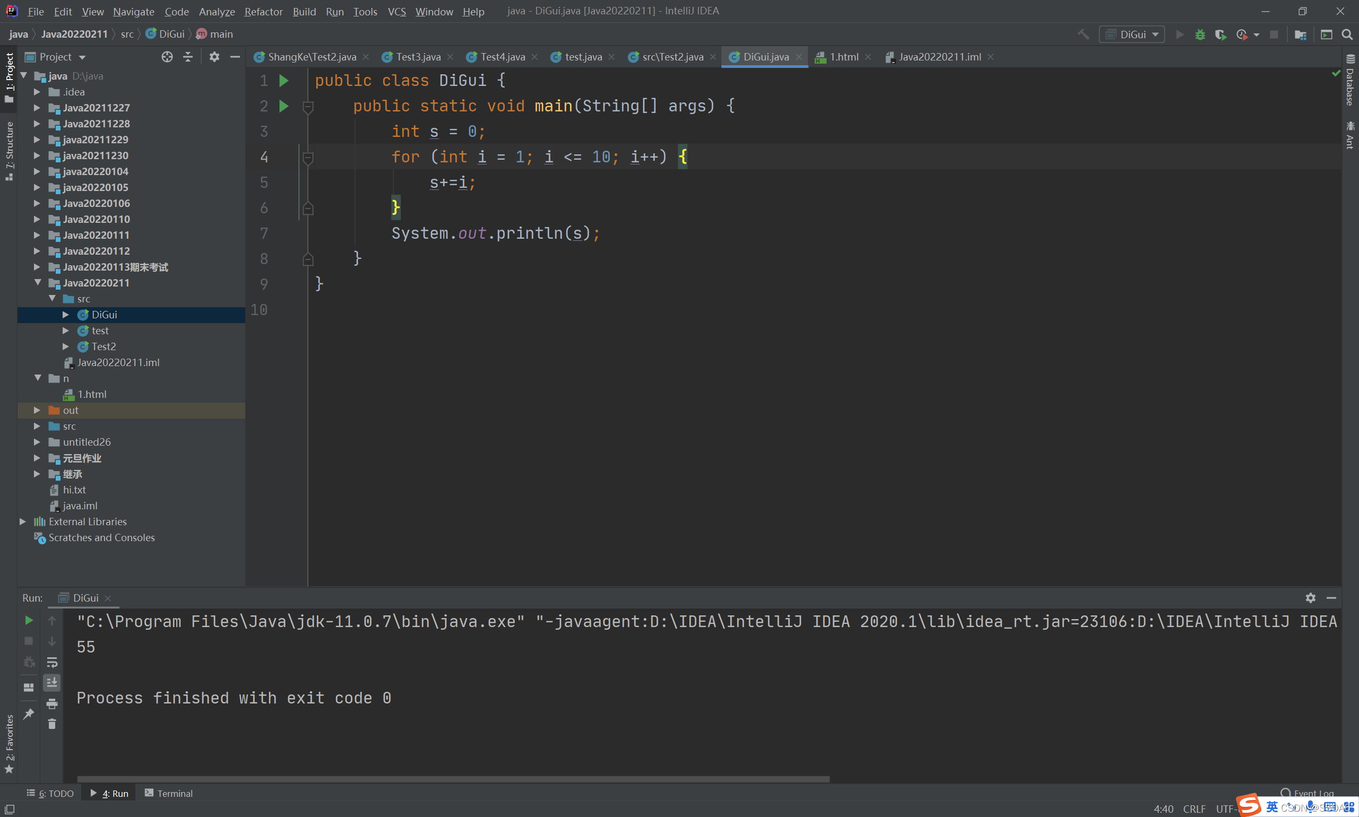Run with coverage from the toolbar

click(1220, 34)
